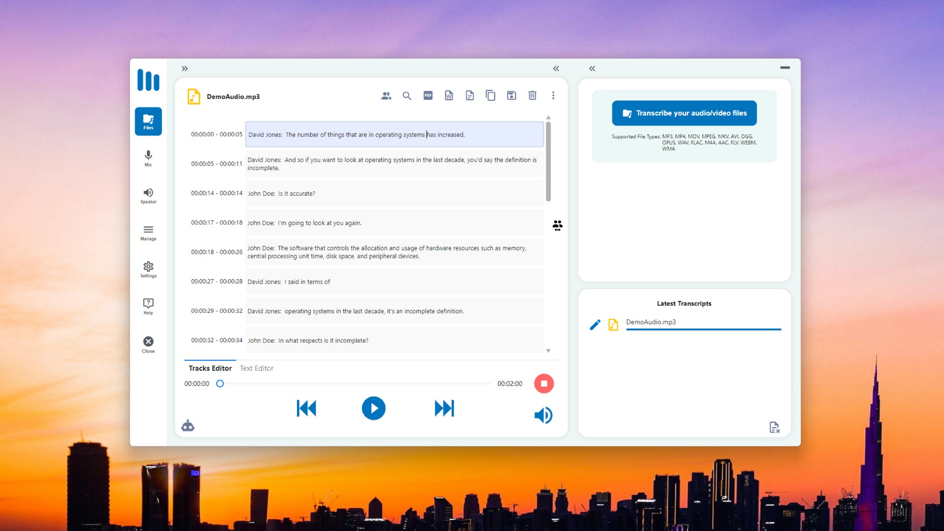
Task: Save transcript with floppy disk icon
Action: coord(511,95)
